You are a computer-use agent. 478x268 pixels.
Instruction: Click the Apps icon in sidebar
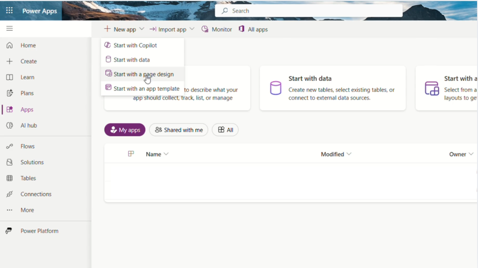point(9,110)
